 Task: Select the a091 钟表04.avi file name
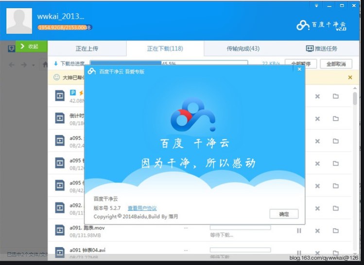pos(87,250)
